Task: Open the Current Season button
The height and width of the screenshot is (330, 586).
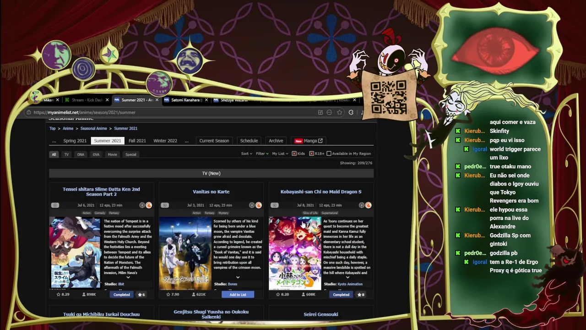Action: pyautogui.click(x=214, y=141)
